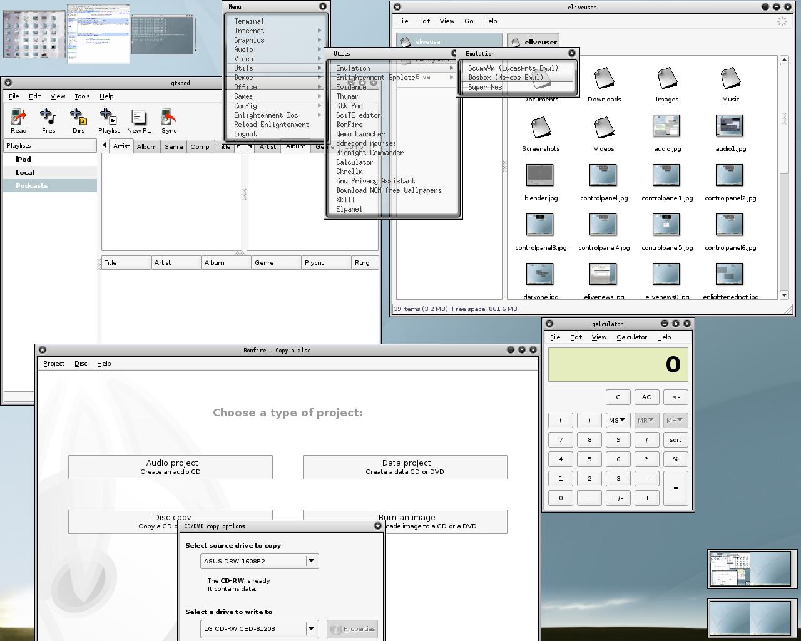Click the eliveuser location button icon
Screen dimensions: 801x641
click(x=516, y=42)
